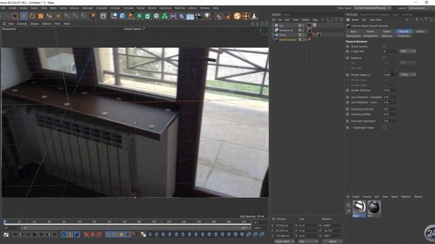Open the MoGraph cloner icon
The image size is (435, 244).
[164, 16]
